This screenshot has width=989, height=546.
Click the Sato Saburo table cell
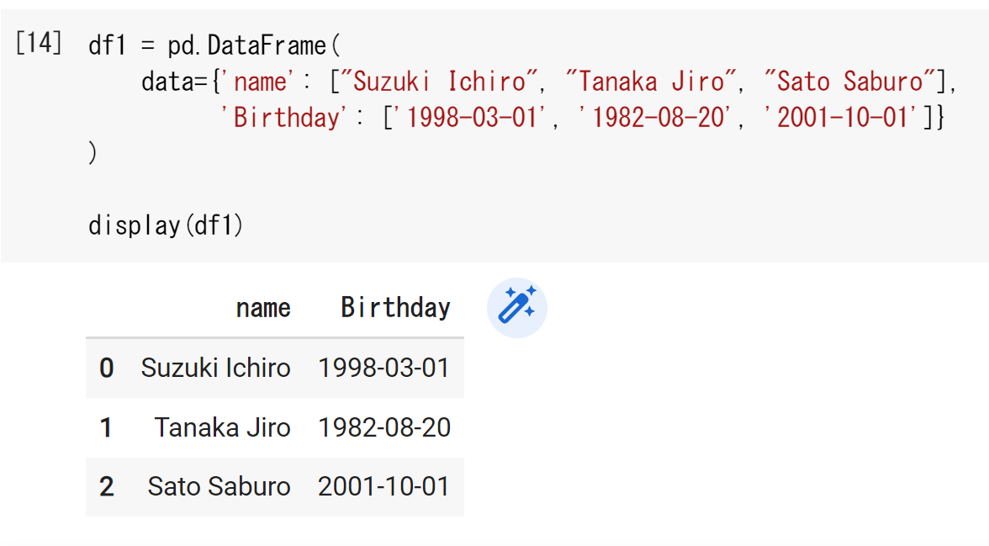point(219,487)
